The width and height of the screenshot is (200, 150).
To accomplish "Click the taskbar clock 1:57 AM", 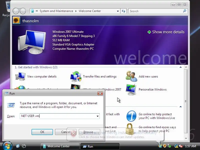I will coord(190,146).
